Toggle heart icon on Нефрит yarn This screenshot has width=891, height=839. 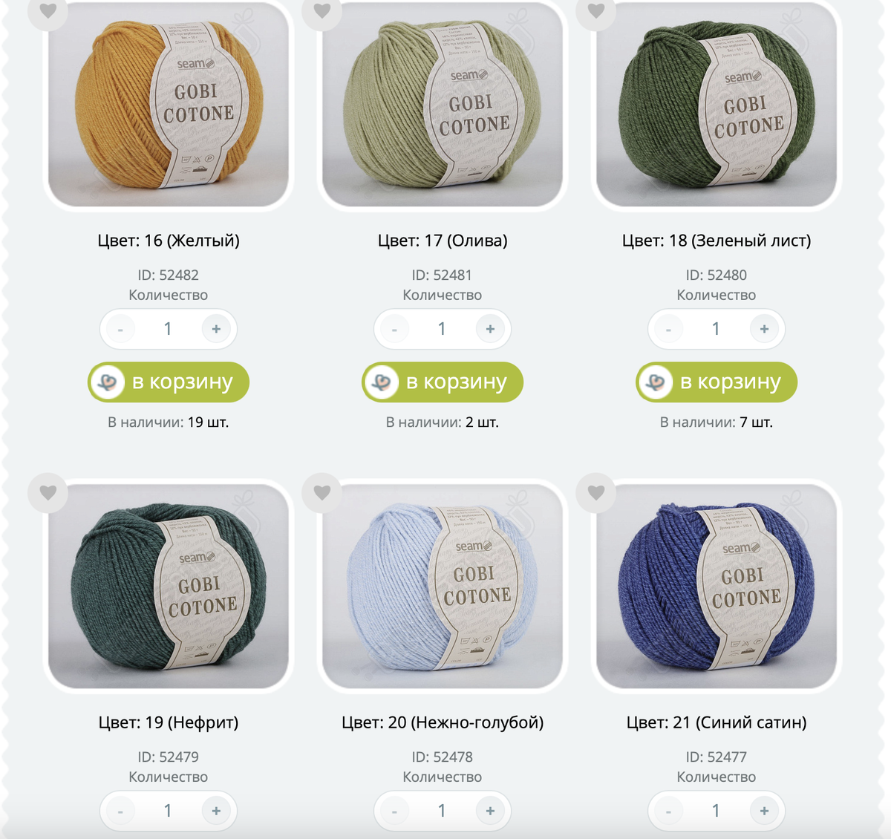click(48, 492)
